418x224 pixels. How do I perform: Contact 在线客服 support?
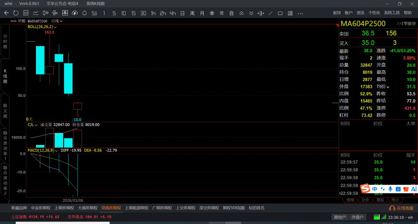401,208
